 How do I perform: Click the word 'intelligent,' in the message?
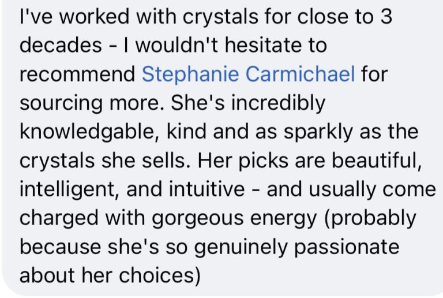click(69, 190)
